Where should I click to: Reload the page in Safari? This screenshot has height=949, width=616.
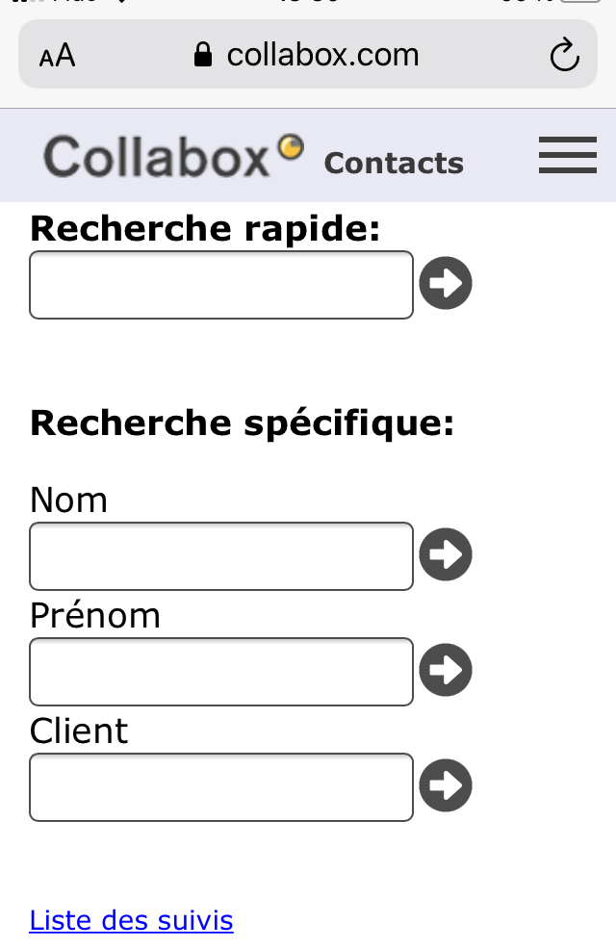point(565,55)
